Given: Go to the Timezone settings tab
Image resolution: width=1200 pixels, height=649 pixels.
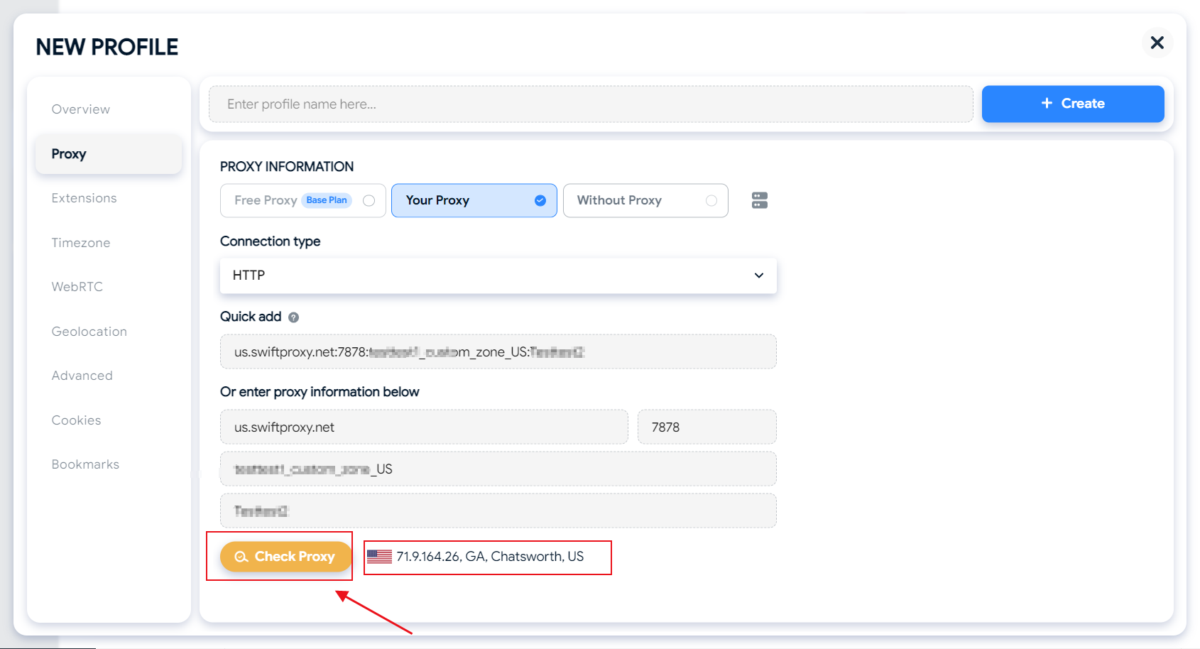Looking at the screenshot, I should [81, 243].
